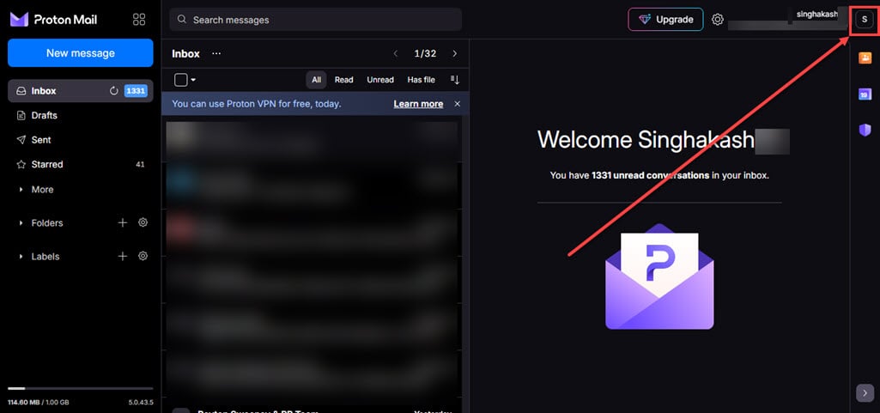This screenshot has height=413, width=880.
Task: Click the Proton Mail logo
Action: [54, 20]
